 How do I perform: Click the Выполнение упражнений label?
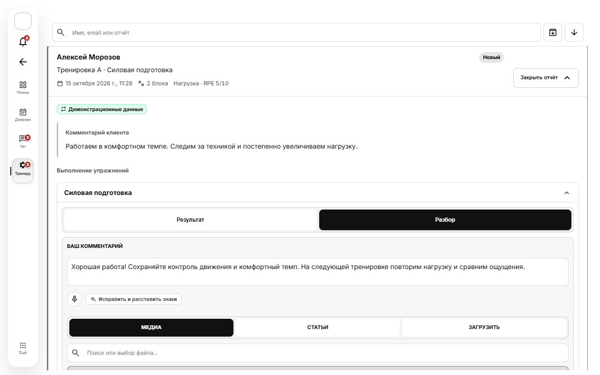click(93, 171)
